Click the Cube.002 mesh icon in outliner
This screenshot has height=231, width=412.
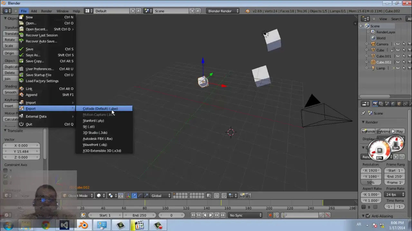tap(373, 62)
